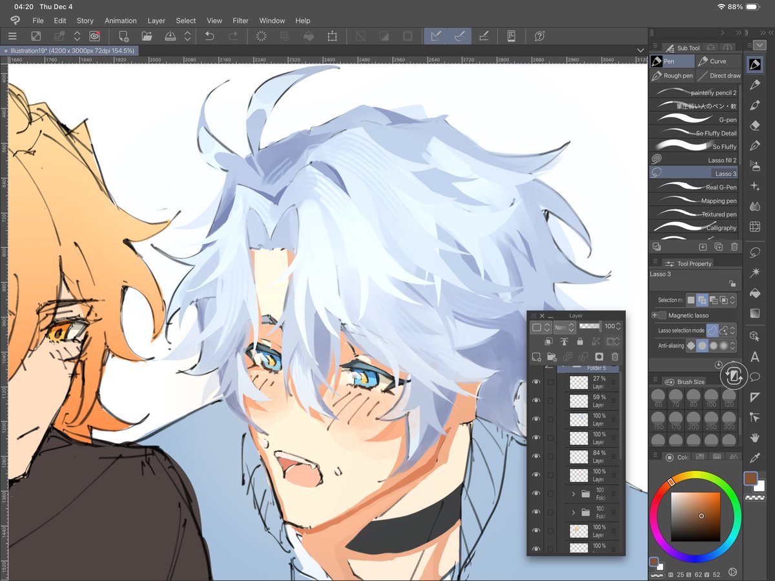Screen dimensions: 775x581
Task: Choose the Calligraphy brush
Action: coord(694,227)
